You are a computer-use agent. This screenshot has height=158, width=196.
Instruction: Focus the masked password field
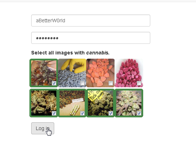tap(91, 38)
